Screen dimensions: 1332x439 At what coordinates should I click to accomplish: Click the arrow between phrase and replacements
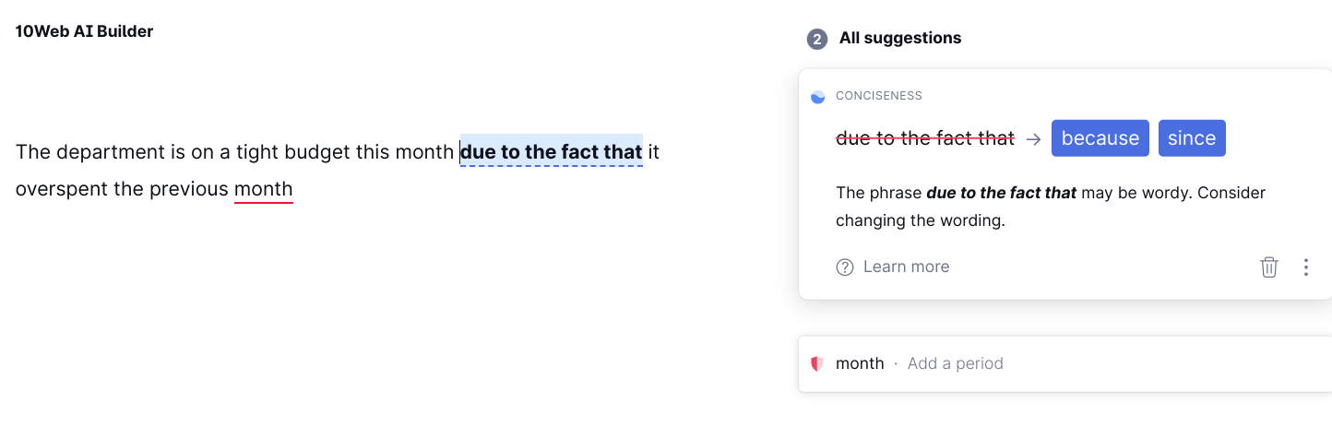coord(1033,138)
